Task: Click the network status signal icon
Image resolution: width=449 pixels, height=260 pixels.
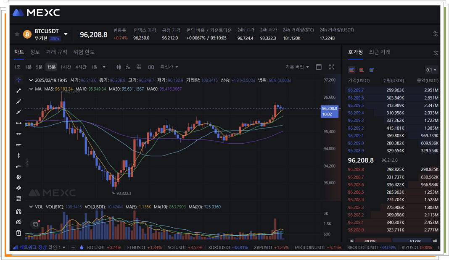Action: click(x=16, y=247)
